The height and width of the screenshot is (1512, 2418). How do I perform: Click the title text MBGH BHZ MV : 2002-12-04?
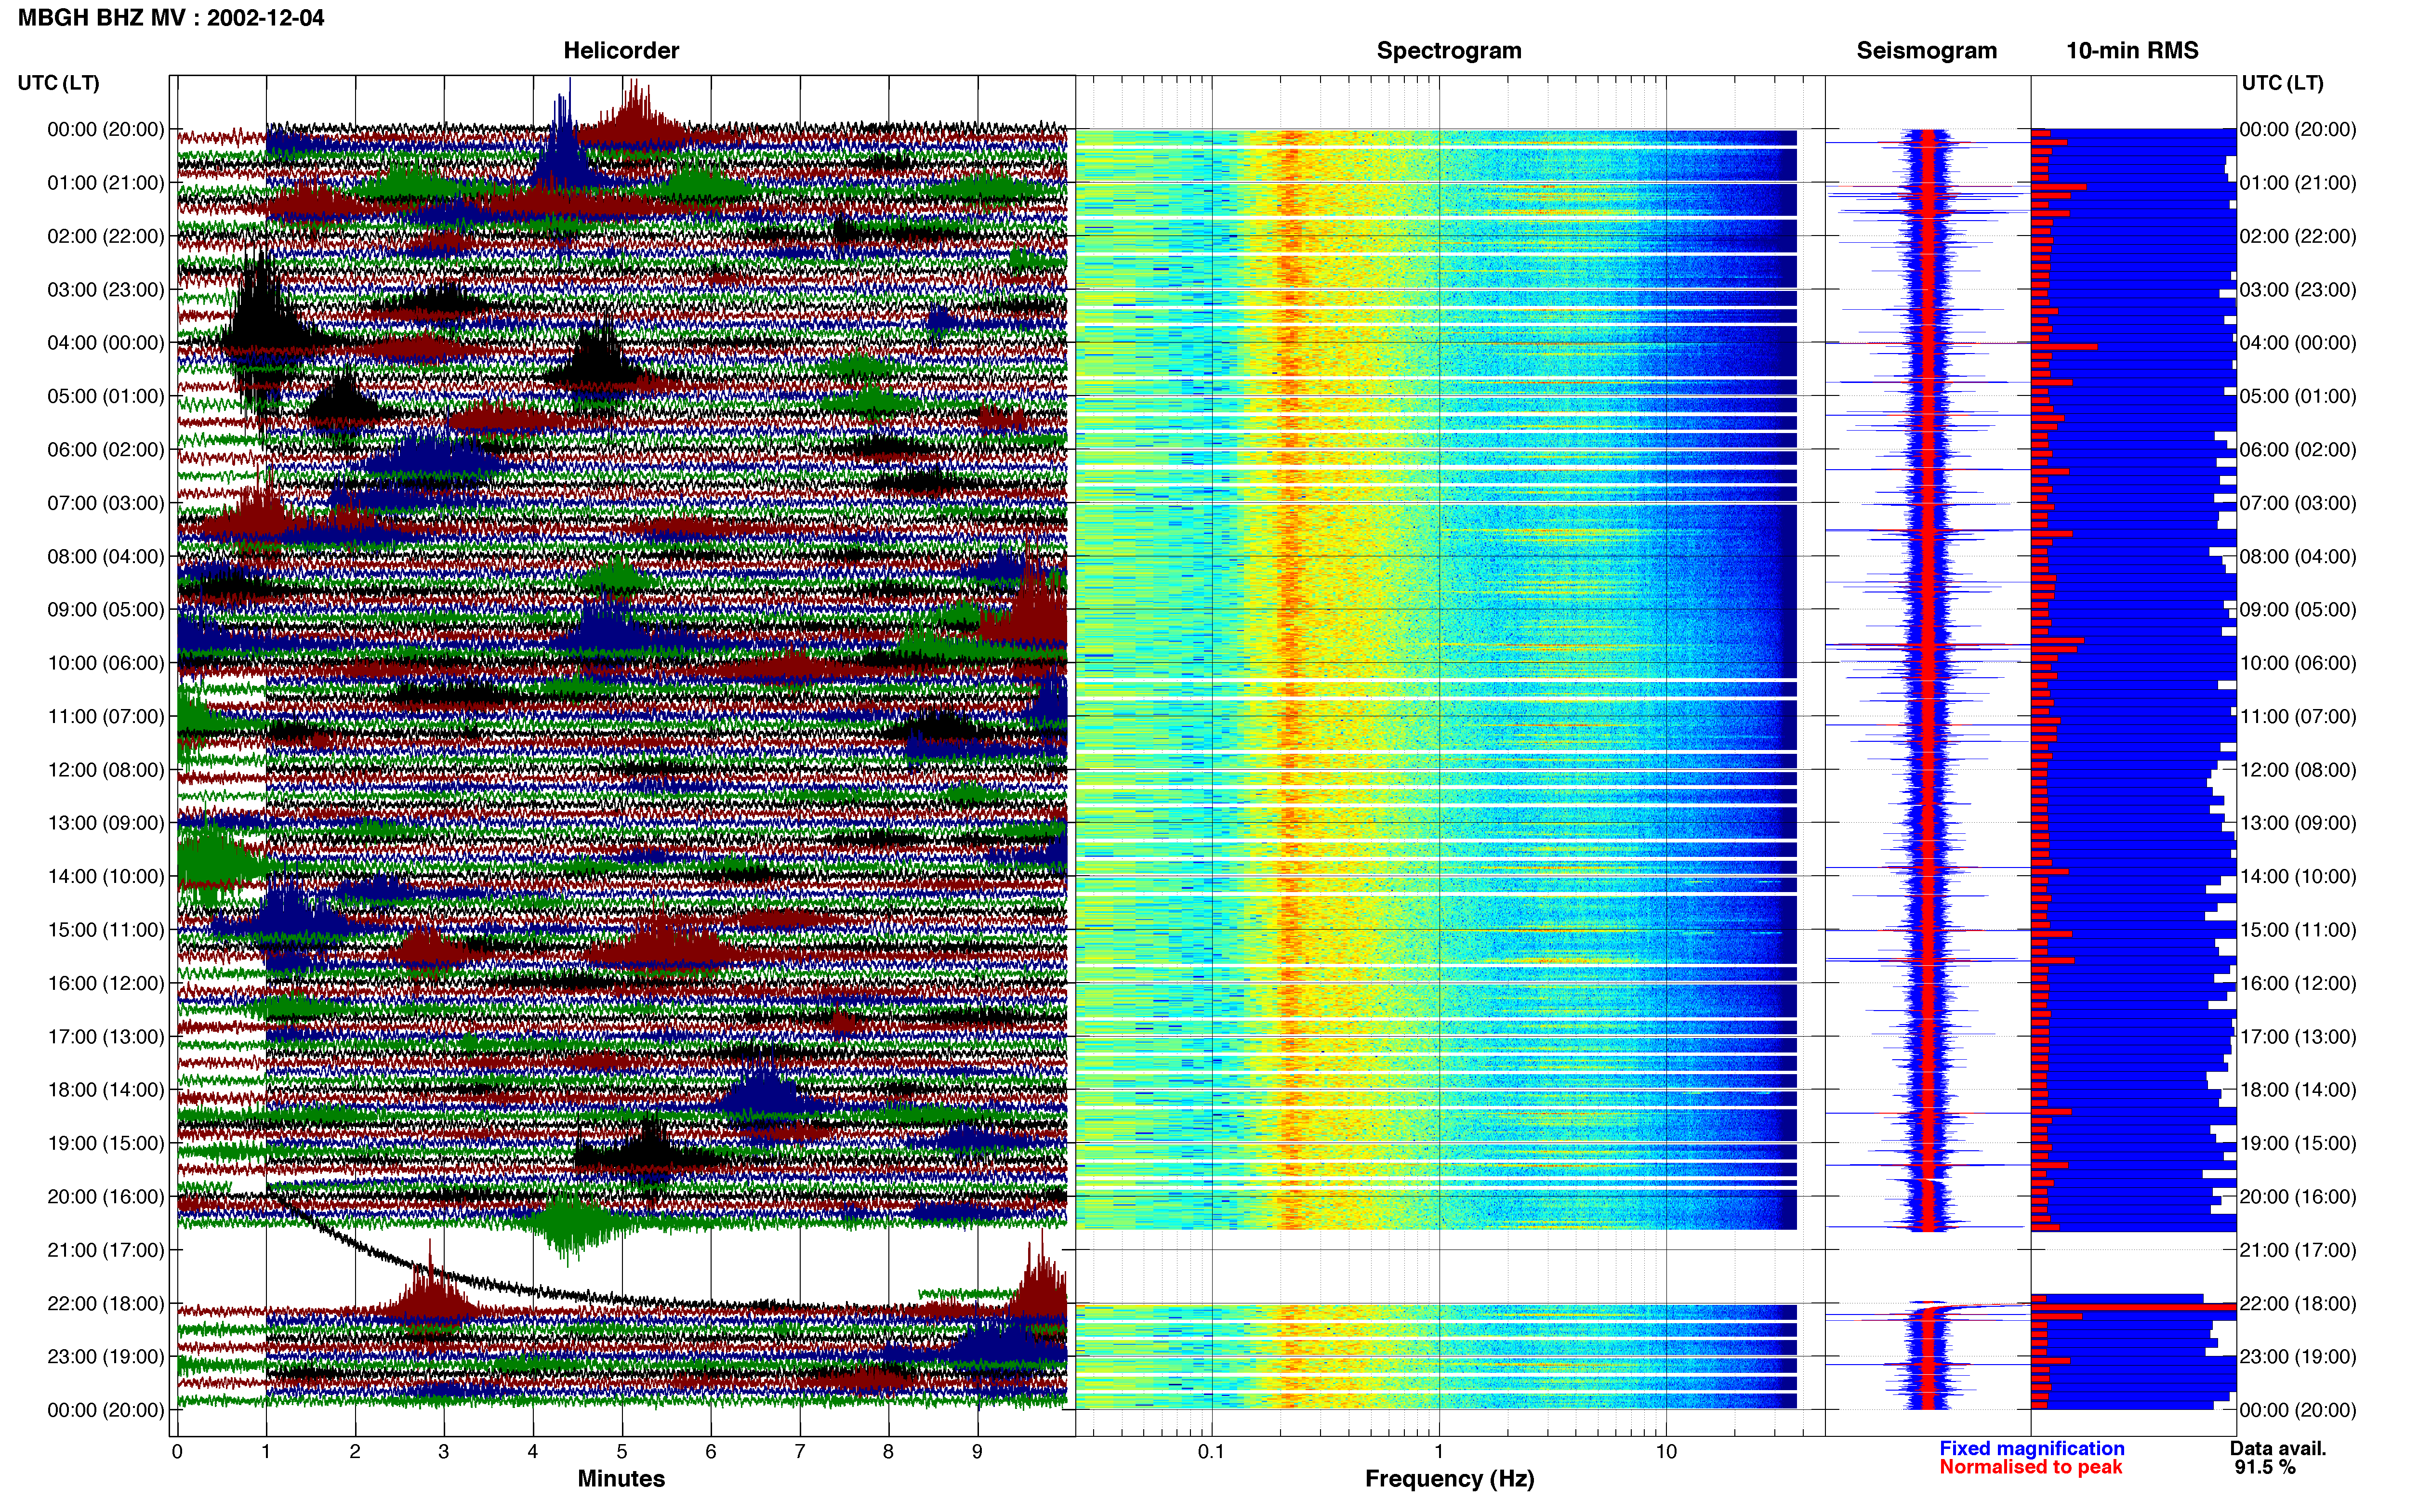171,18
